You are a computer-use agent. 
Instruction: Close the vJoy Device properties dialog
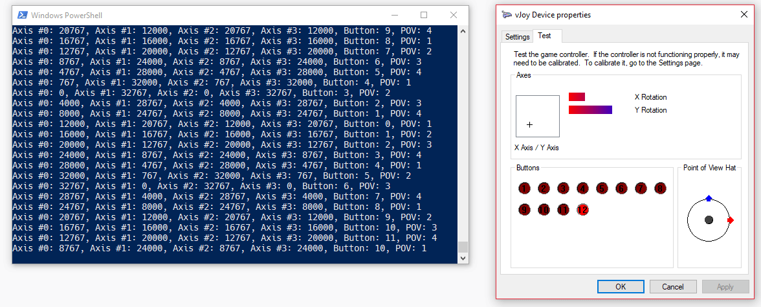744,14
